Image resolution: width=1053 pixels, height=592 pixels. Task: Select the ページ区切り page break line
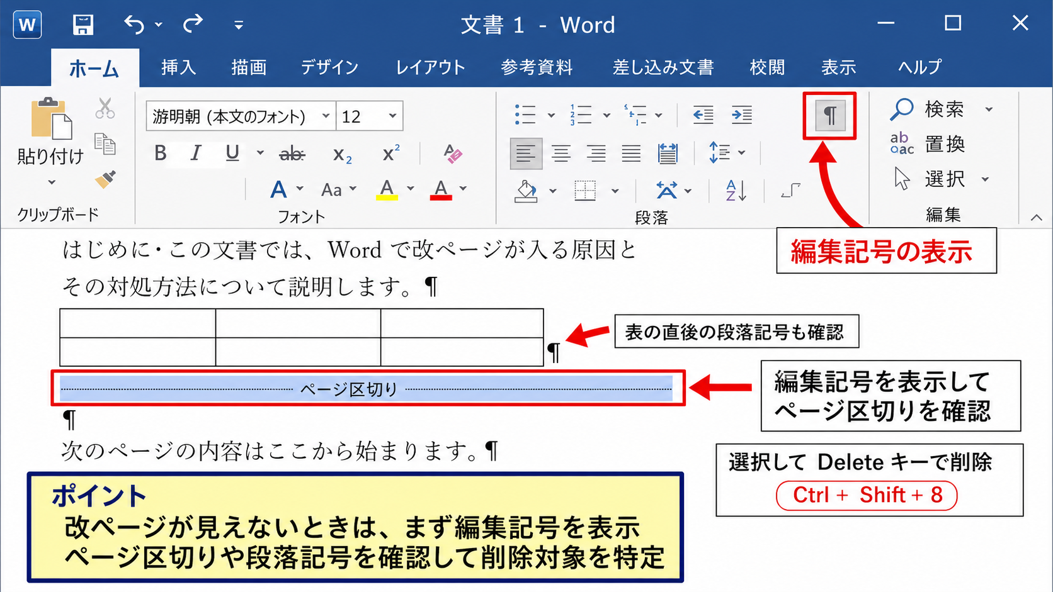coord(367,389)
